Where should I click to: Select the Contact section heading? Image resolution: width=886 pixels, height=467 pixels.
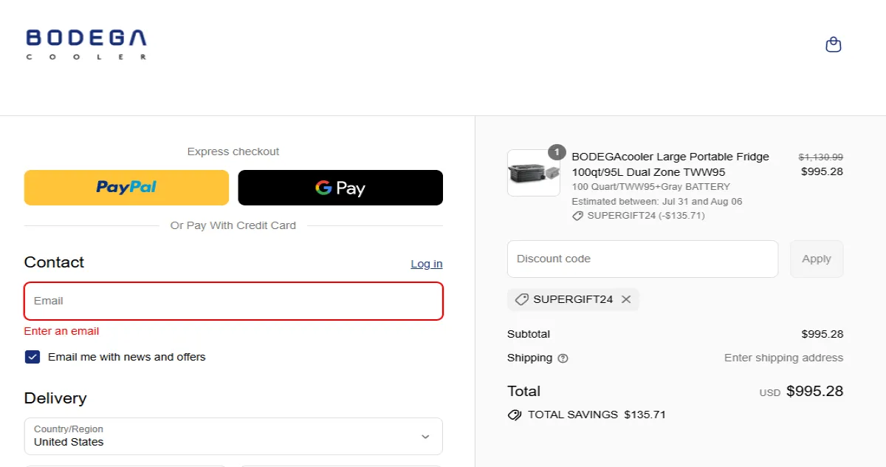coord(52,262)
